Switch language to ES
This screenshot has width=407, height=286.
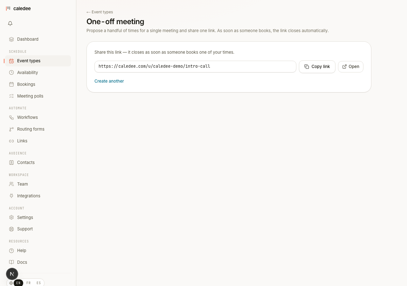click(38, 283)
